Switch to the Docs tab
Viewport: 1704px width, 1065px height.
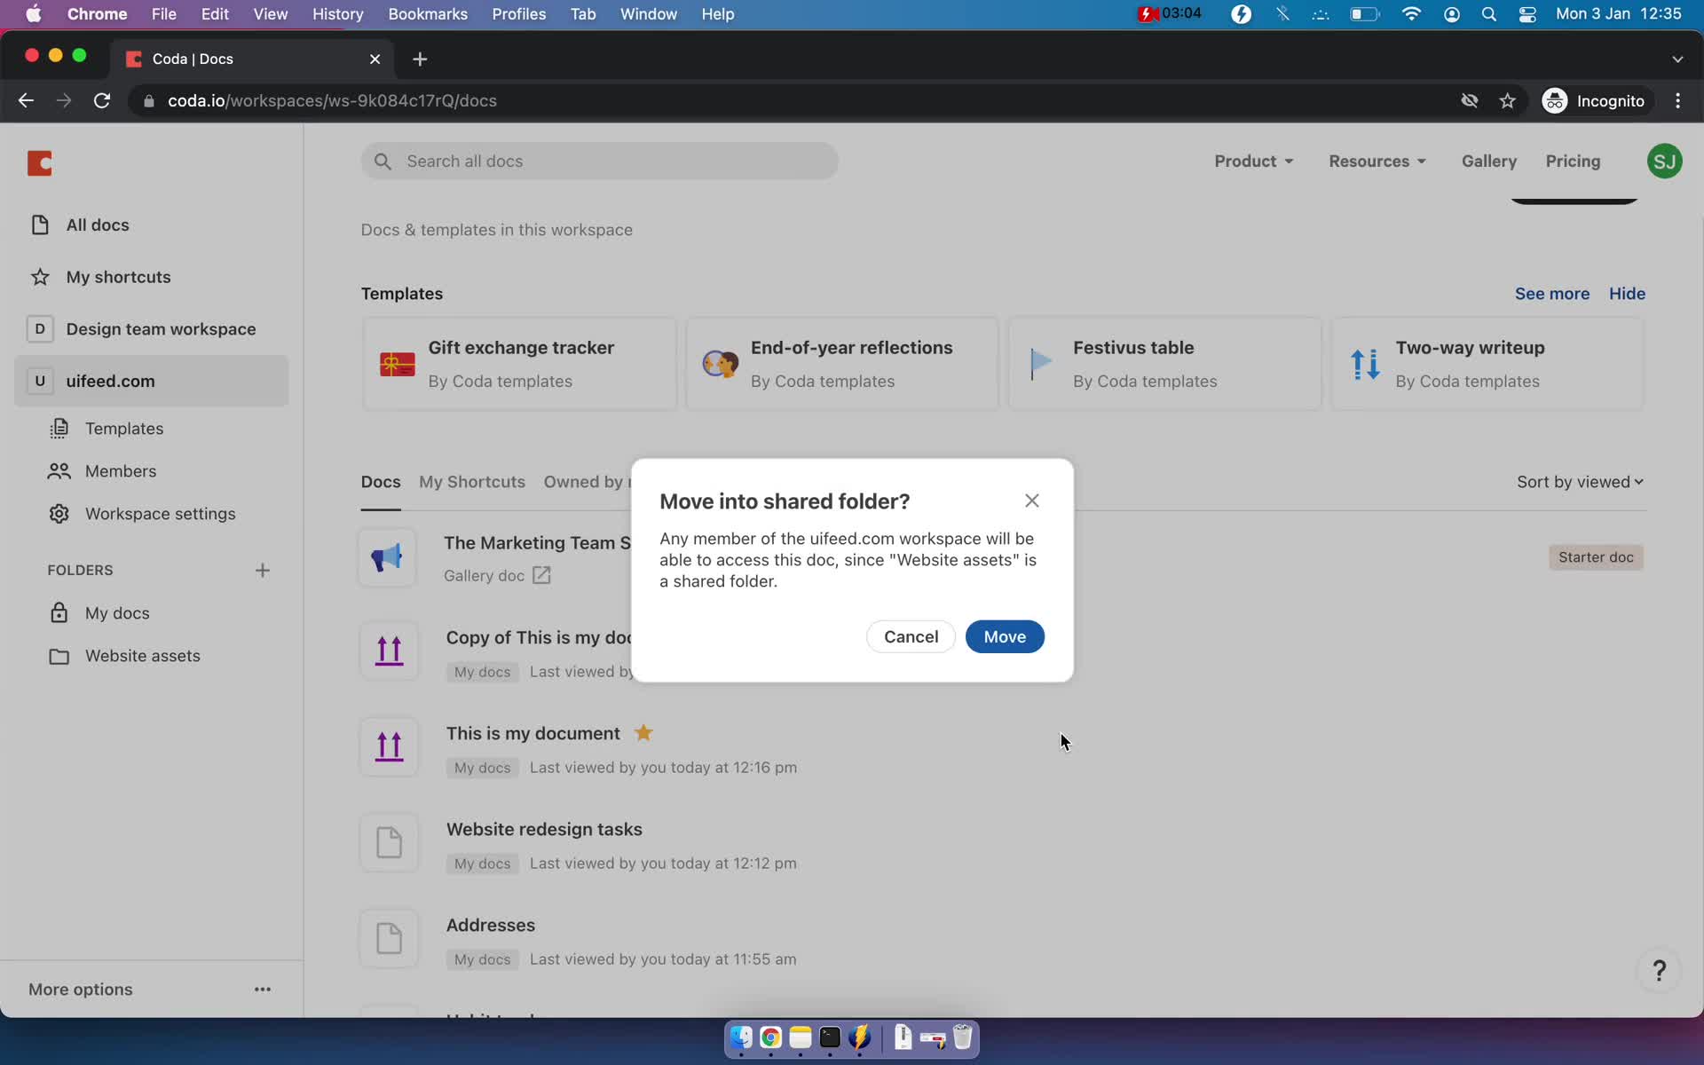tap(381, 482)
